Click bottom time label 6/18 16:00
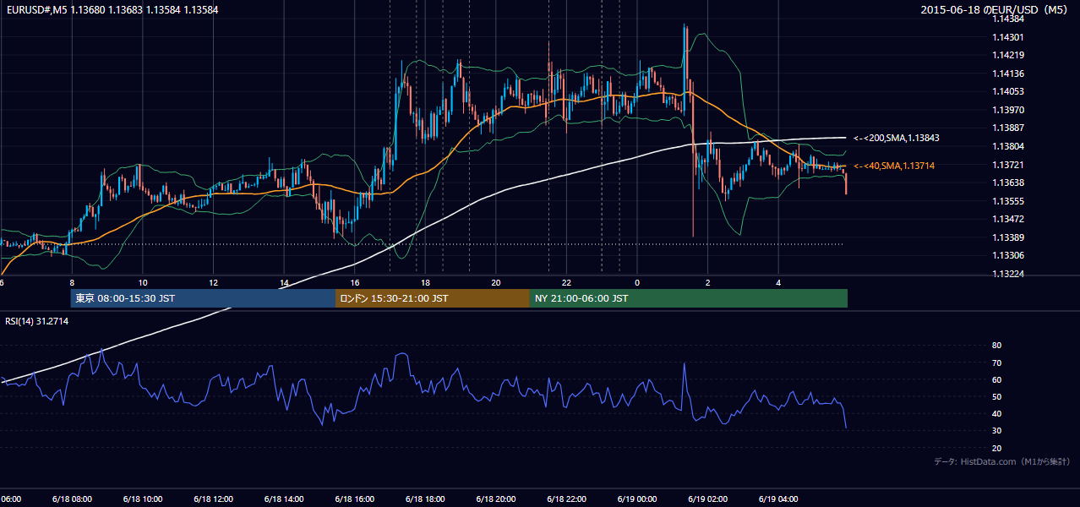Screen dimensions: 1080x507 [x=355, y=499]
